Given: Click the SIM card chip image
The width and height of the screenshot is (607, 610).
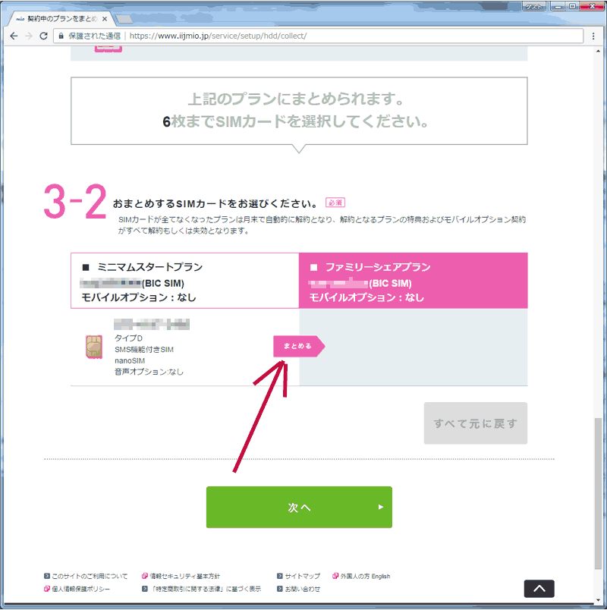Looking at the screenshot, I should click(94, 347).
